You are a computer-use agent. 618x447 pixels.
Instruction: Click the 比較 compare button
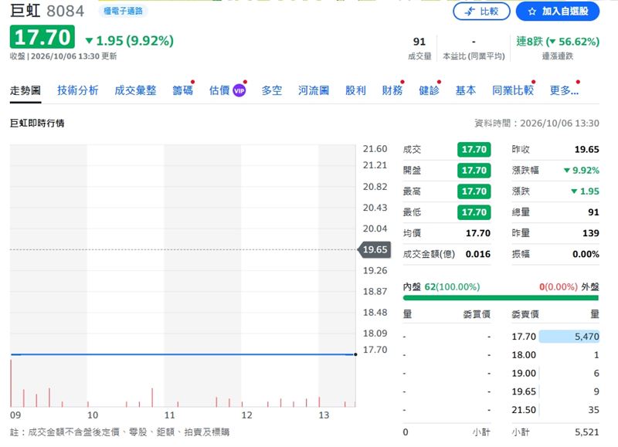click(x=481, y=12)
